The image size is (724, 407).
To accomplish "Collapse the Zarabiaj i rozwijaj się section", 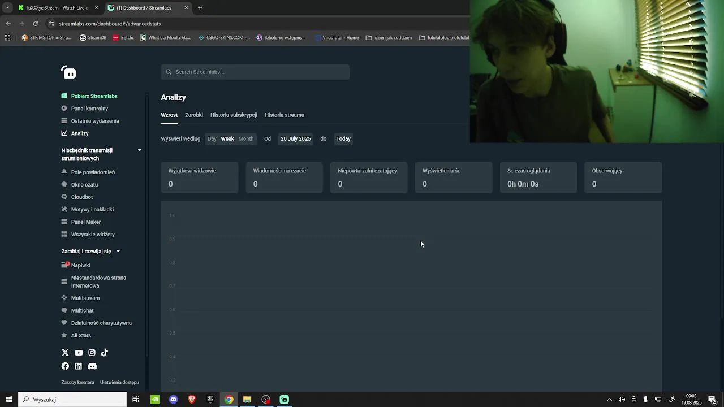I will (x=118, y=251).
